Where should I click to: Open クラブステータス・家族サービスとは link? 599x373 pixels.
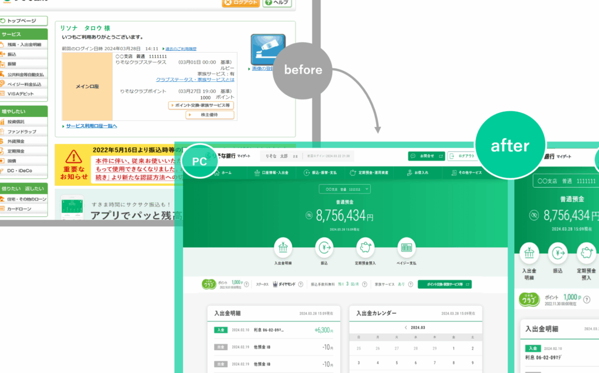tap(195, 80)
